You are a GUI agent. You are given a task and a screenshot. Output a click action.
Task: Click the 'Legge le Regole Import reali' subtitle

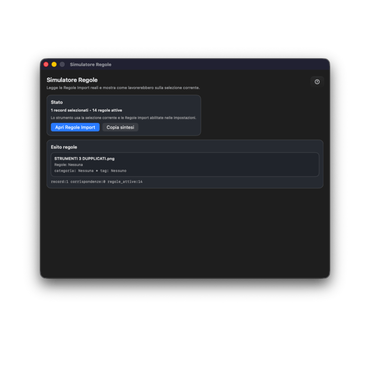(123, 88)
